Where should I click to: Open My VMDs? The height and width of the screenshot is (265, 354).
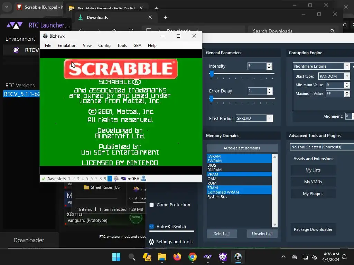[313, 182]
